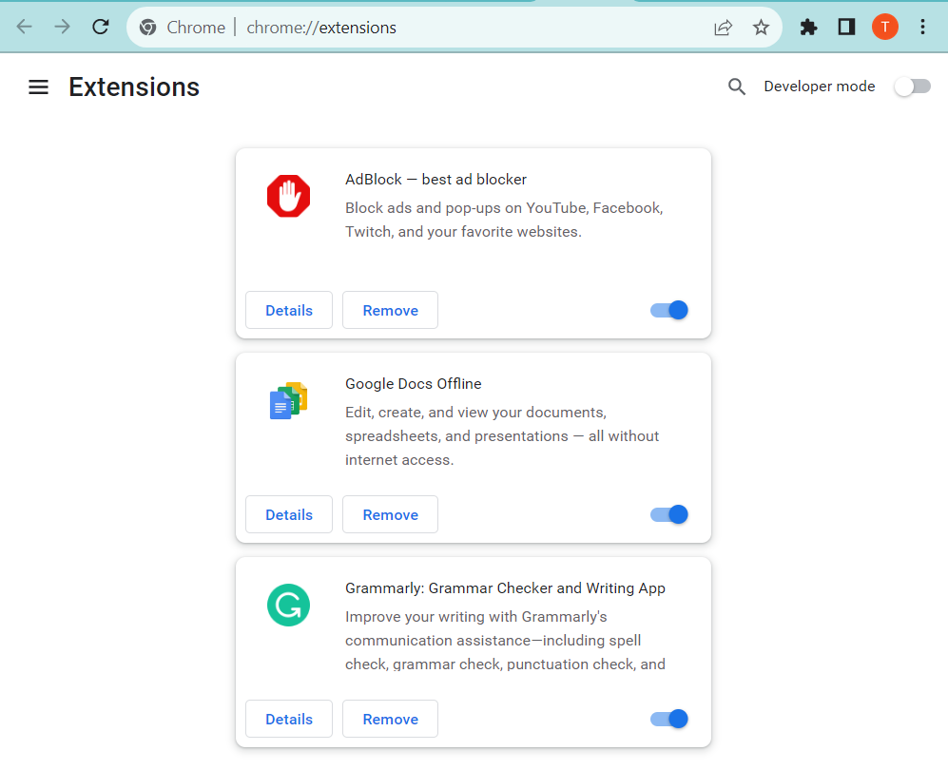Open the orange T profile avatar

click(884, 27)
